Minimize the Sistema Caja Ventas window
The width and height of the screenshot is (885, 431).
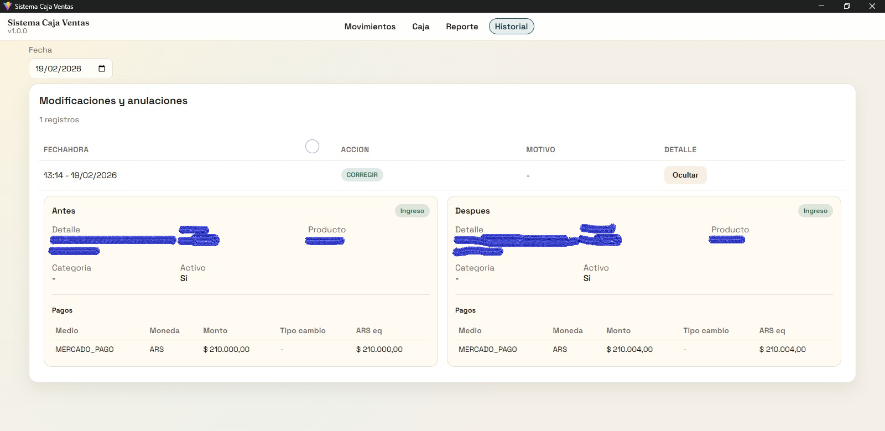click(x=821, y=6)
